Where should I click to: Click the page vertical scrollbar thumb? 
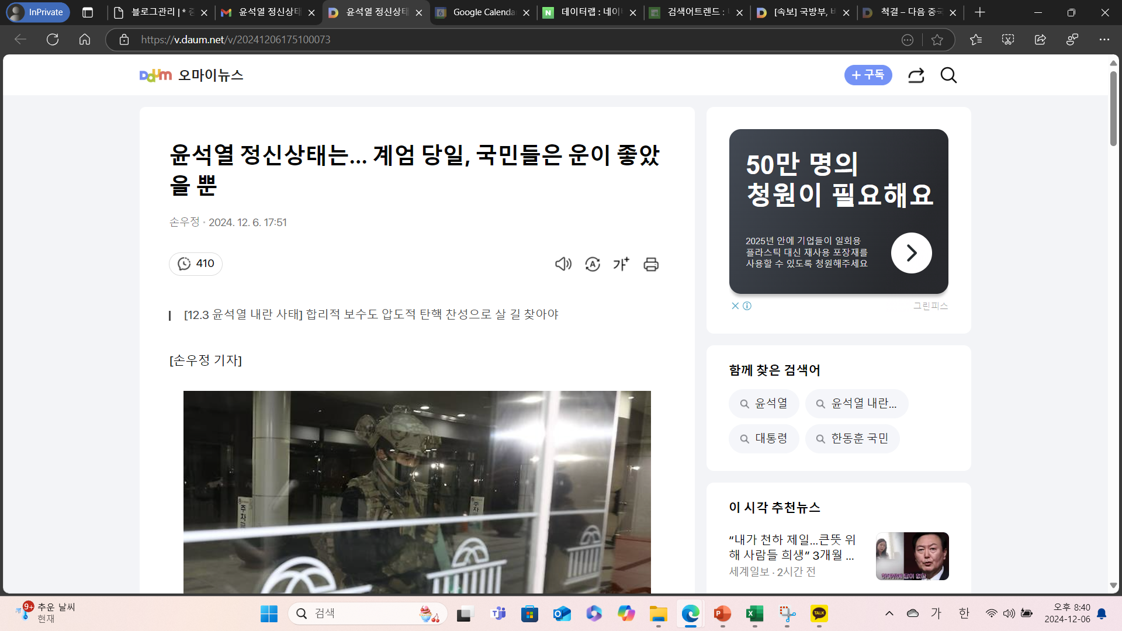click(1113, 108)
